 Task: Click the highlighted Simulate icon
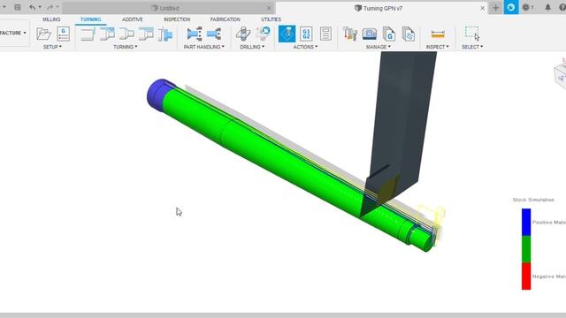coord(287,34)
